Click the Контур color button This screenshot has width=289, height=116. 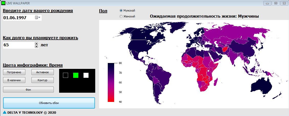pyautogui.click(x=42, y=80)
